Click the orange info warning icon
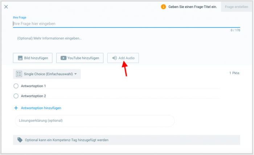 pos(163,7)
